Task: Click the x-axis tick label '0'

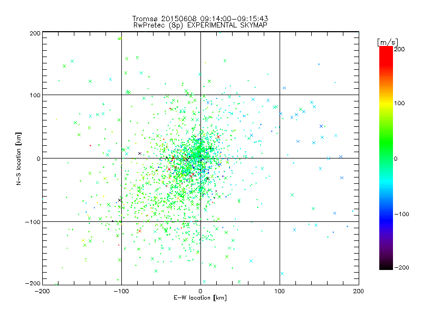Action: pos(200,291)
